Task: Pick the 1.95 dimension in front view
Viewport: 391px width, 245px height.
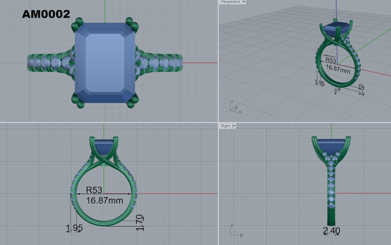Action: 74,228
